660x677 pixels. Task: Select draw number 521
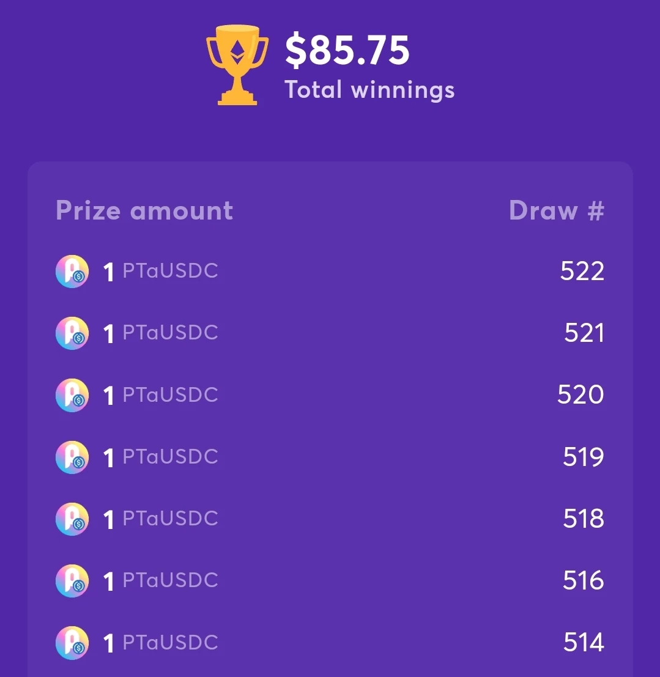(x=584, y=333)
